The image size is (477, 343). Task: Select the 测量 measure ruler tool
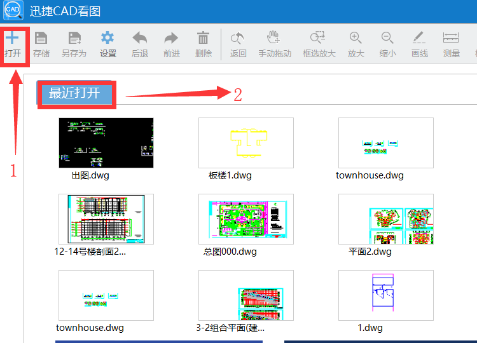click(x=451, y=38)
